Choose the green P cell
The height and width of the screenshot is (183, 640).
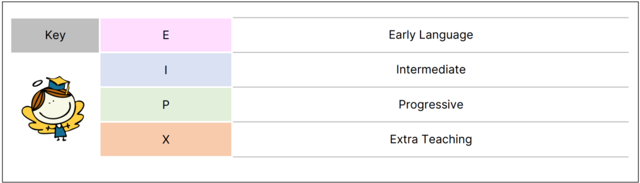coord(166,105)
